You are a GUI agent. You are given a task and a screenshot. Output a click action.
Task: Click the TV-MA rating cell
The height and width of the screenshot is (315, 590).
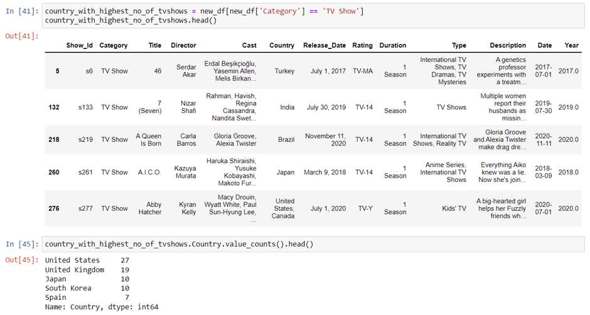pyautogui.click(x=363, y=71)
